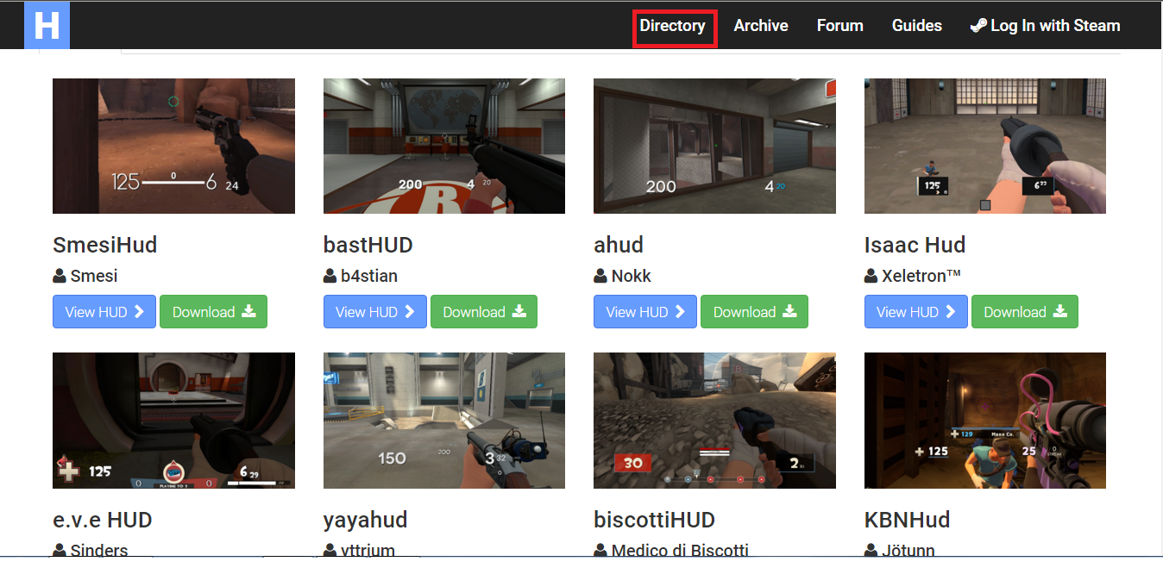The image size is (1163, 574).
Task: Click the user icon beside Smesi
Action: point(60,276)
